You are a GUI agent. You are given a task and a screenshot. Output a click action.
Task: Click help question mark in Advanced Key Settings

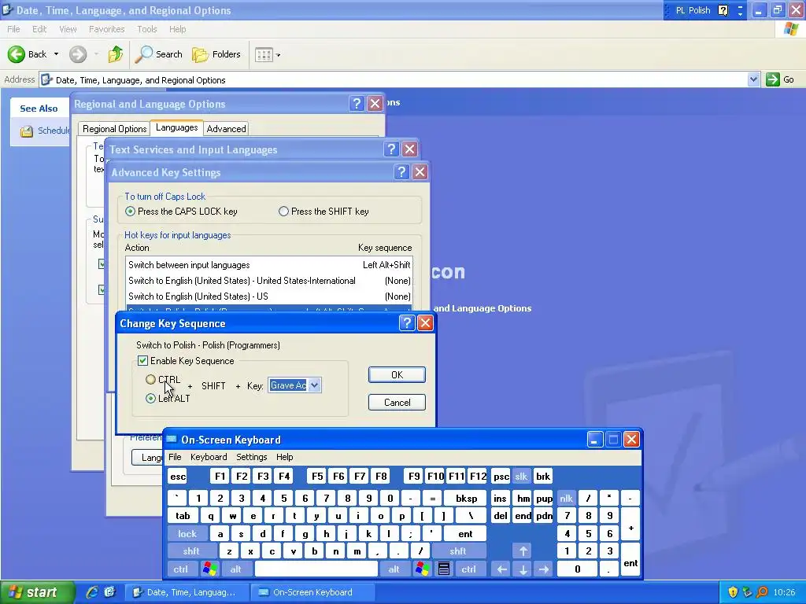(401, 172)
